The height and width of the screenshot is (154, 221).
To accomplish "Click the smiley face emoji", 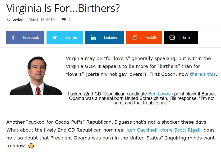I will pos(31,146).
